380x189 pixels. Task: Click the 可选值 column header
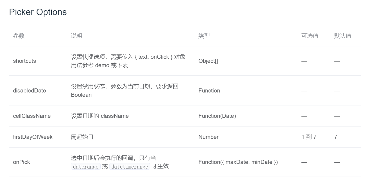[x=310, y=36]
